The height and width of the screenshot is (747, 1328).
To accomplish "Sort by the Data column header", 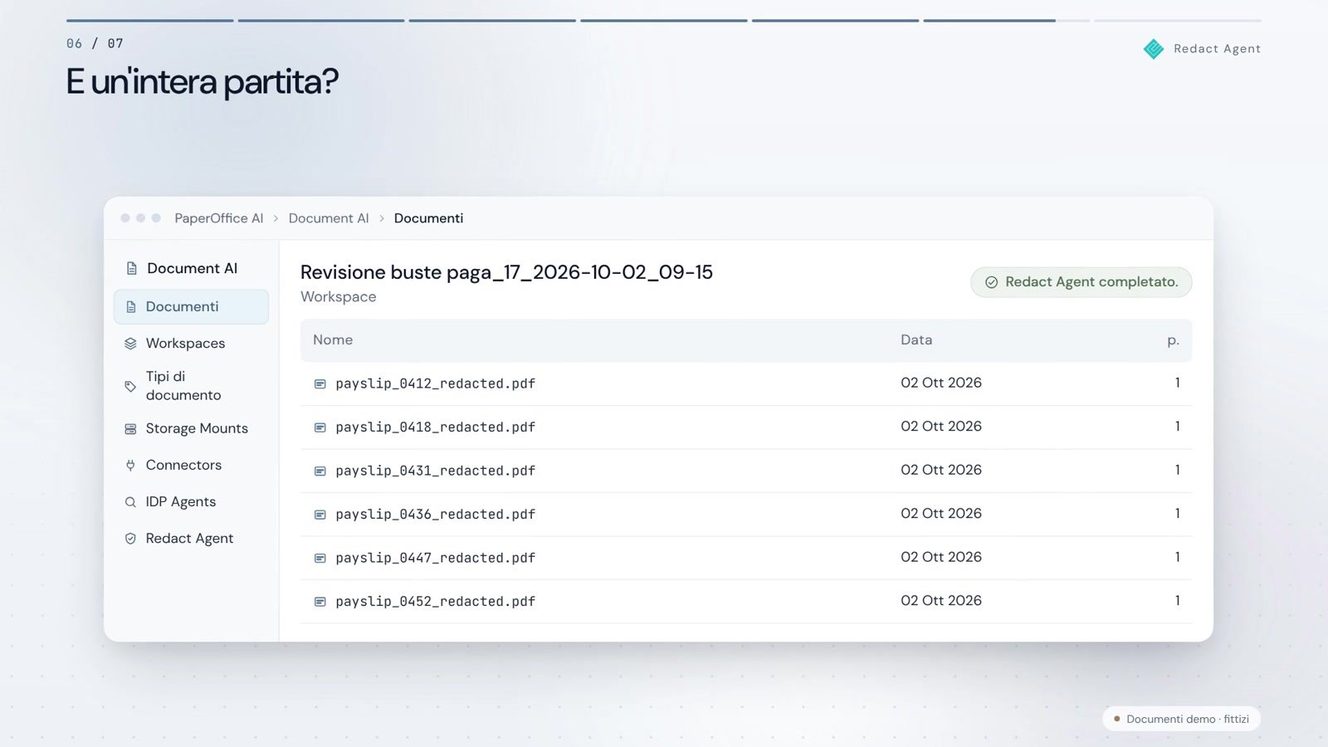I will point(916,339).
